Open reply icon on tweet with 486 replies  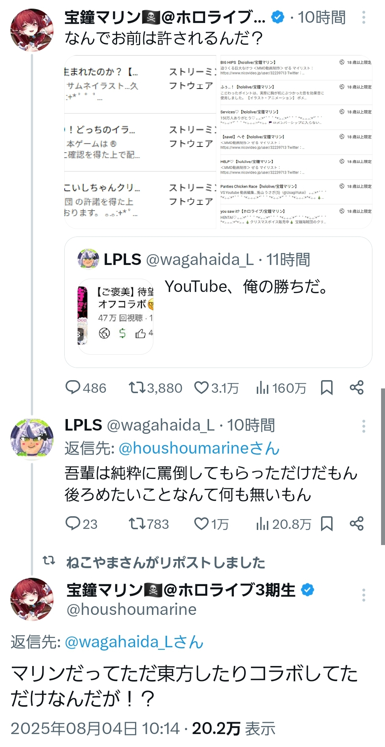click(x=73, y=387)
